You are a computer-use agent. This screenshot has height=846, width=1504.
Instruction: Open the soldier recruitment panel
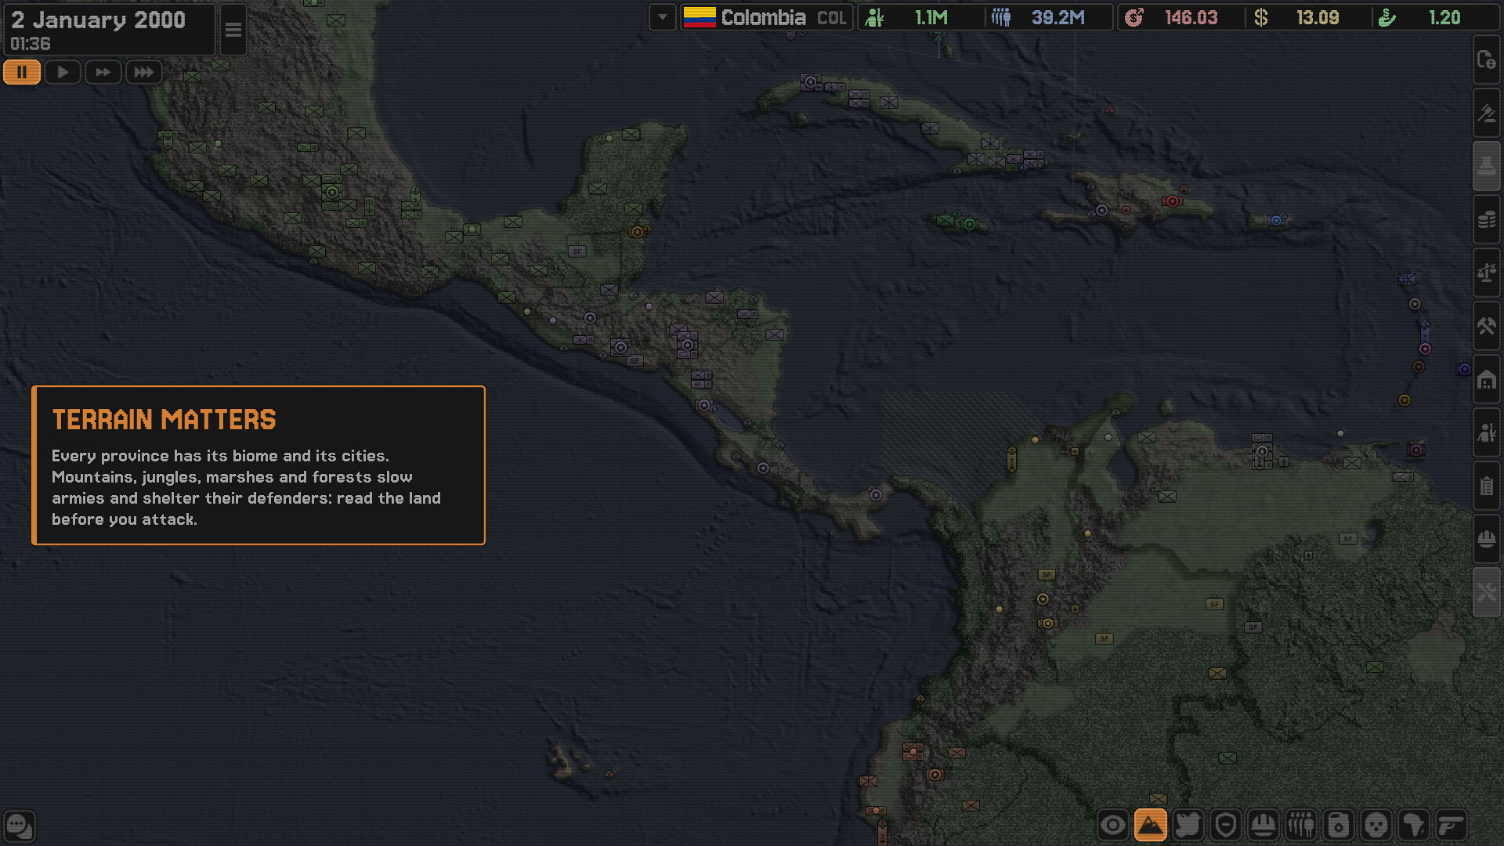1486,432
